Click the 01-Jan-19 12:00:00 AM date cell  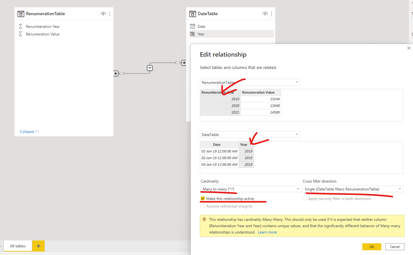tap(219, 151)
